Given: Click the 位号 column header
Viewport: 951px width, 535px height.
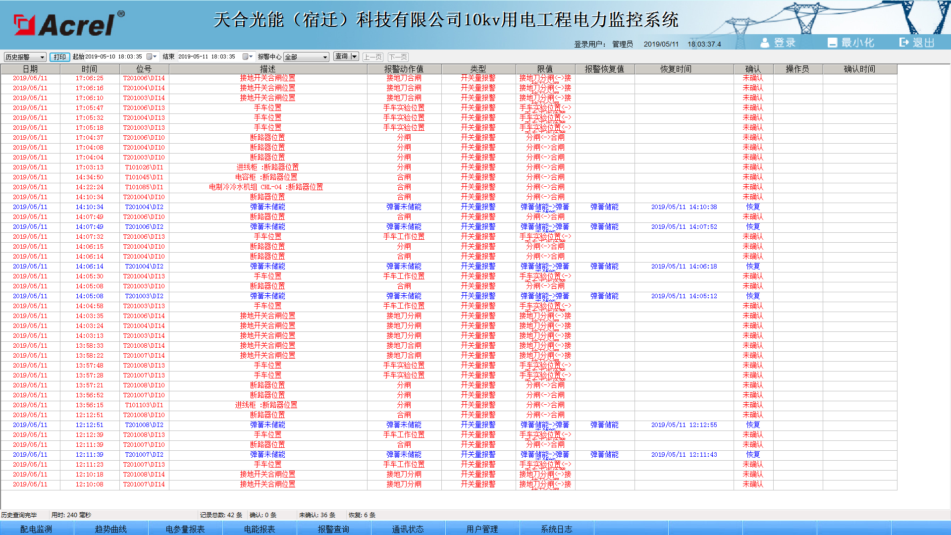Looking at the screenshot, I should (144, 69).
